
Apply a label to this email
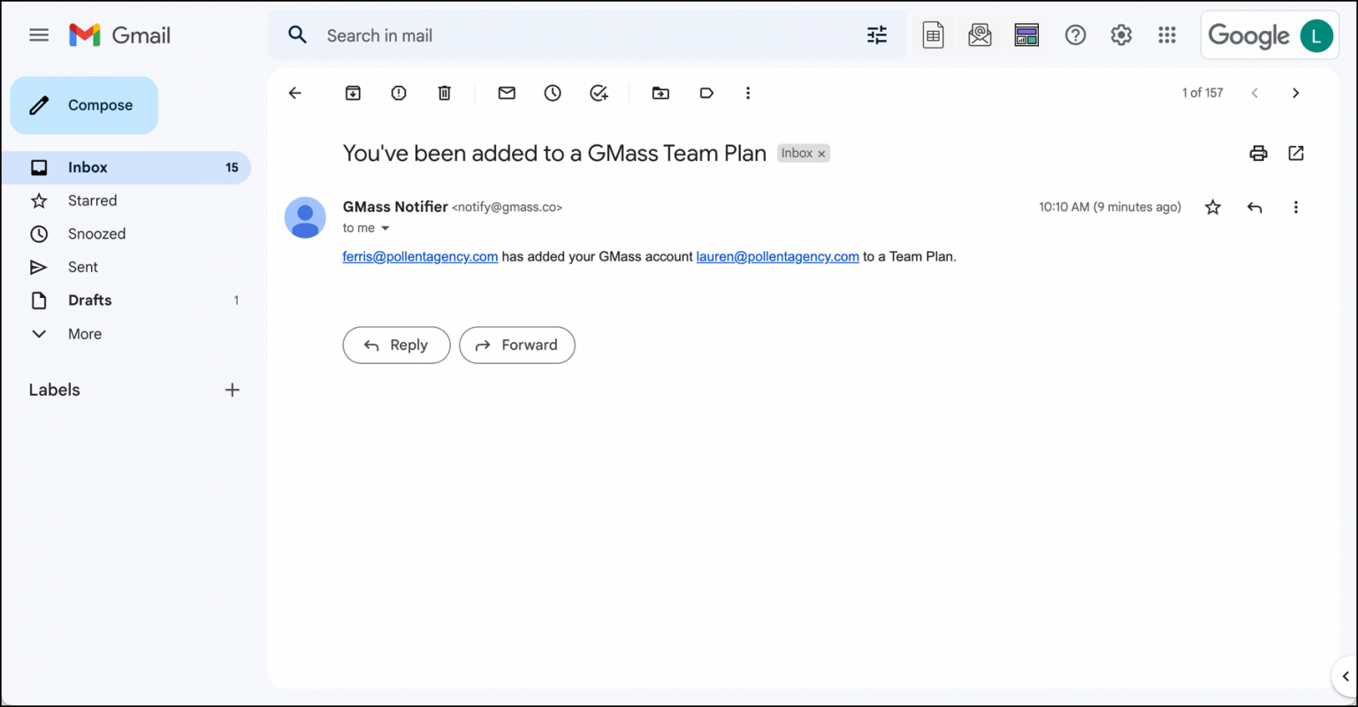pos(706,93)
